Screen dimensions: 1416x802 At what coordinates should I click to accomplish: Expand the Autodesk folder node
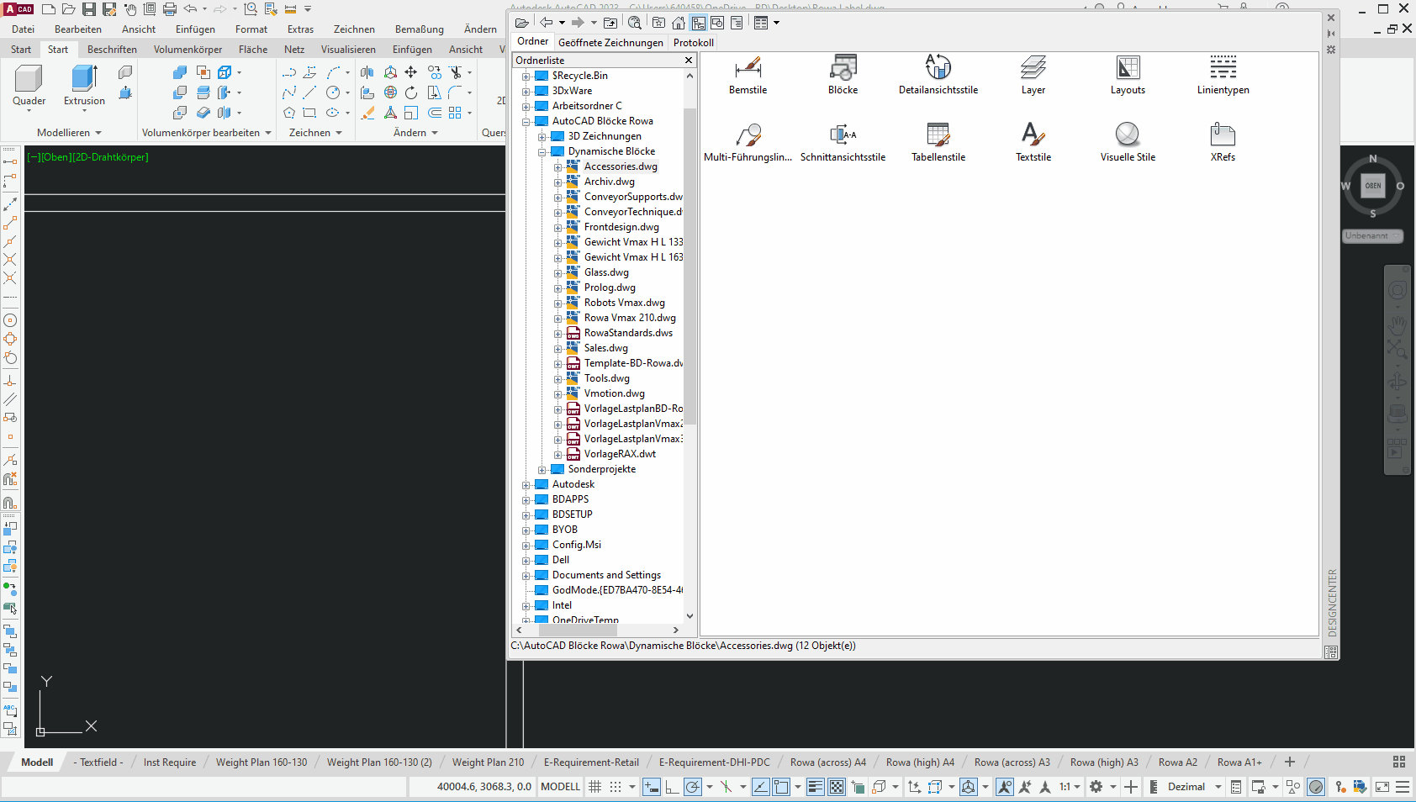[x=526, y=485]
